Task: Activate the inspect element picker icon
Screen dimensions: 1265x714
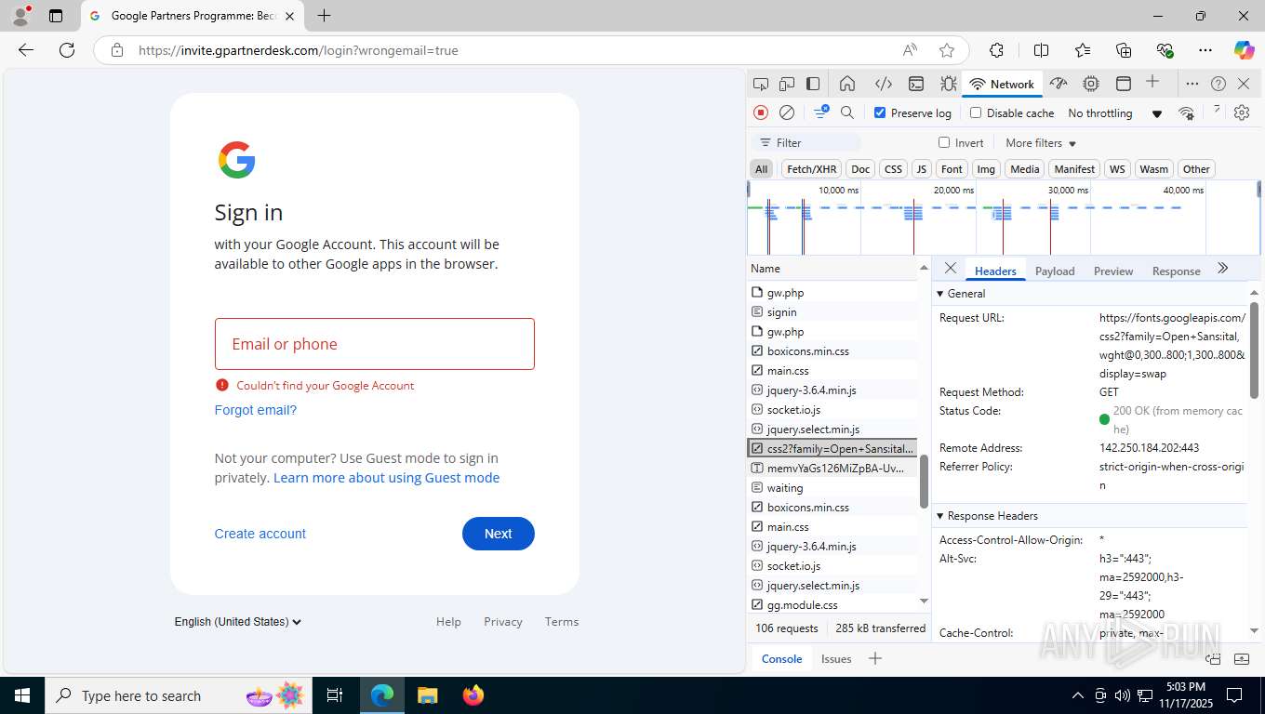Action: coord(761,84)
